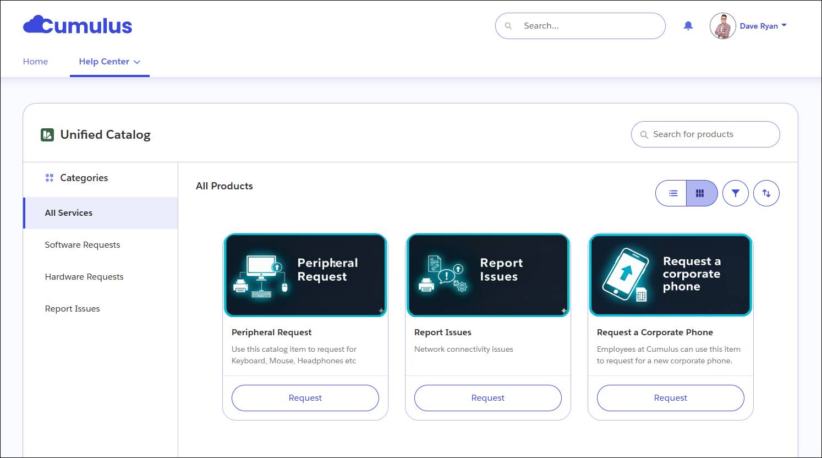Select Hardware Requests category
The image size is (822, 458).
tap(101, 277)
